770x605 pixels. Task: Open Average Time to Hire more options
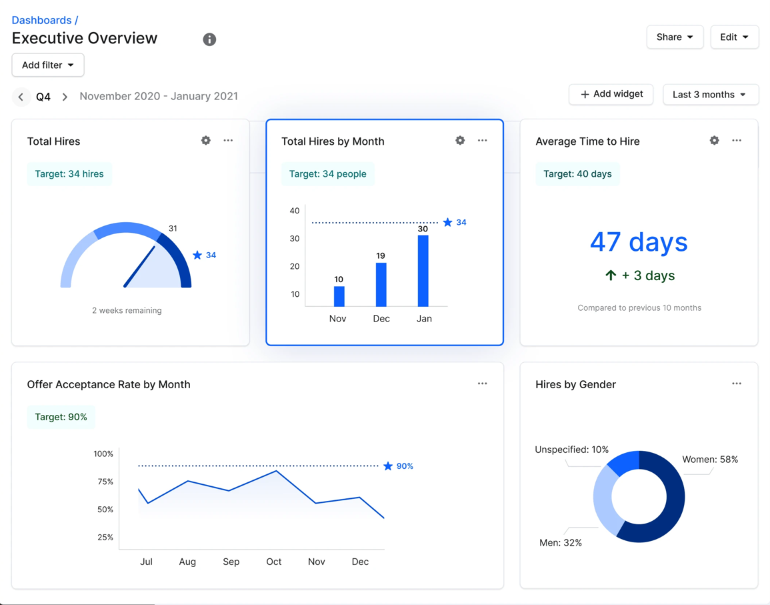pyautogui.click(x=737, y=141)
